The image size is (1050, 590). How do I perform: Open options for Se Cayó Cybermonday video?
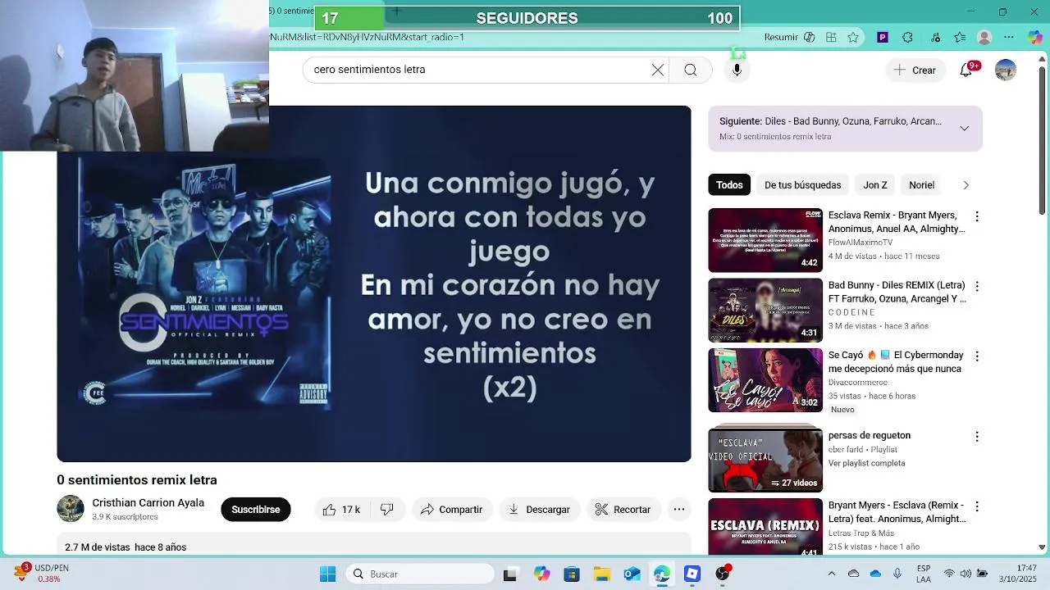click(976, 356)
